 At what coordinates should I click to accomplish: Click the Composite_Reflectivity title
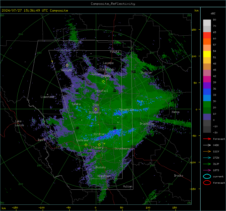click(x=113, y=4)
